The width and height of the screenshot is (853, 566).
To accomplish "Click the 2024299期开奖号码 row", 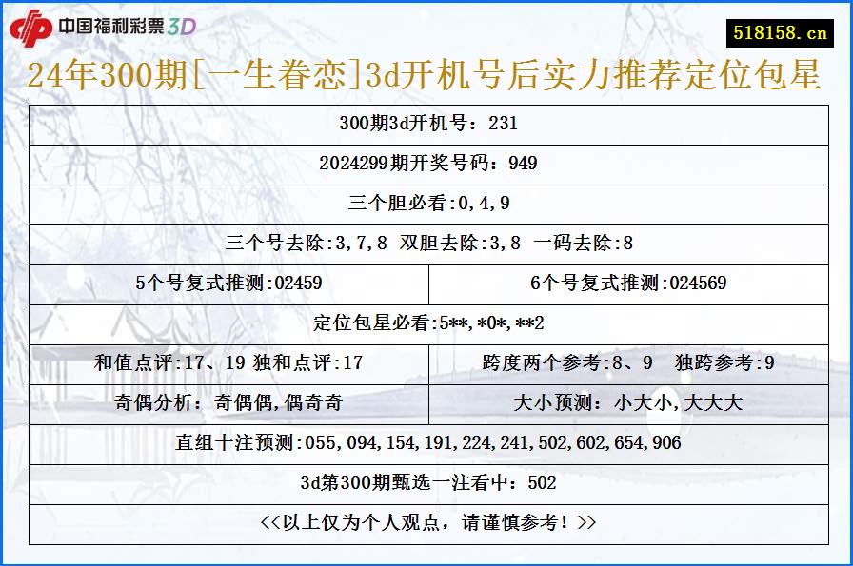I will [426, 163].
